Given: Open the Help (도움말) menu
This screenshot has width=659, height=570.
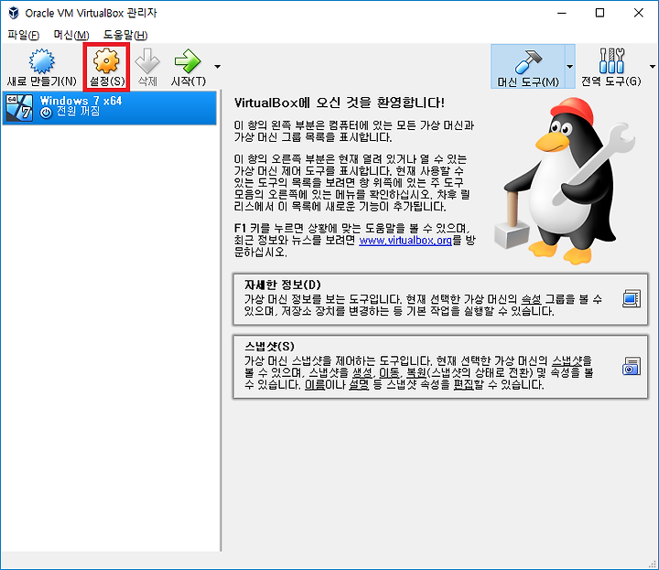Looking at the screenshot, I should point(125,35).
